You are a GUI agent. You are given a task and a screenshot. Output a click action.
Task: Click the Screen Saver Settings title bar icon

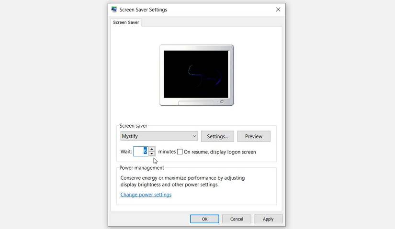[x=114, y=9]
